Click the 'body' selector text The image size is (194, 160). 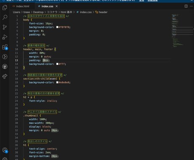26,20
